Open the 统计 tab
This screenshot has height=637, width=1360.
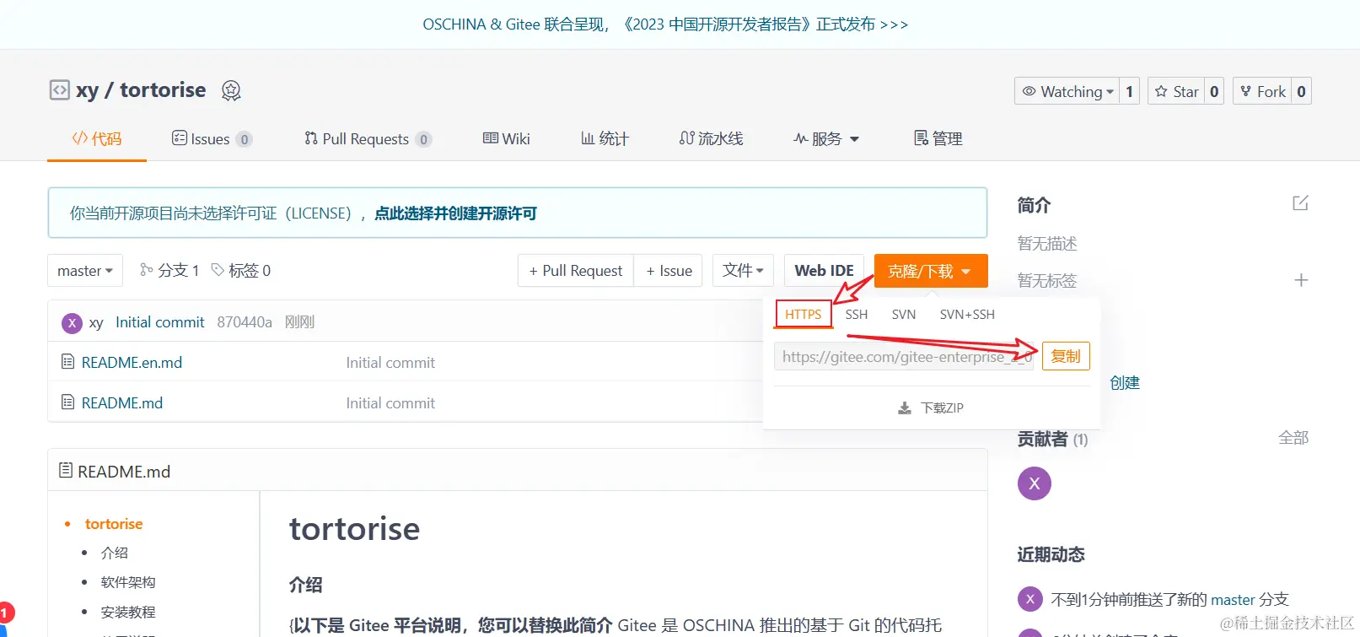point(605,139)
